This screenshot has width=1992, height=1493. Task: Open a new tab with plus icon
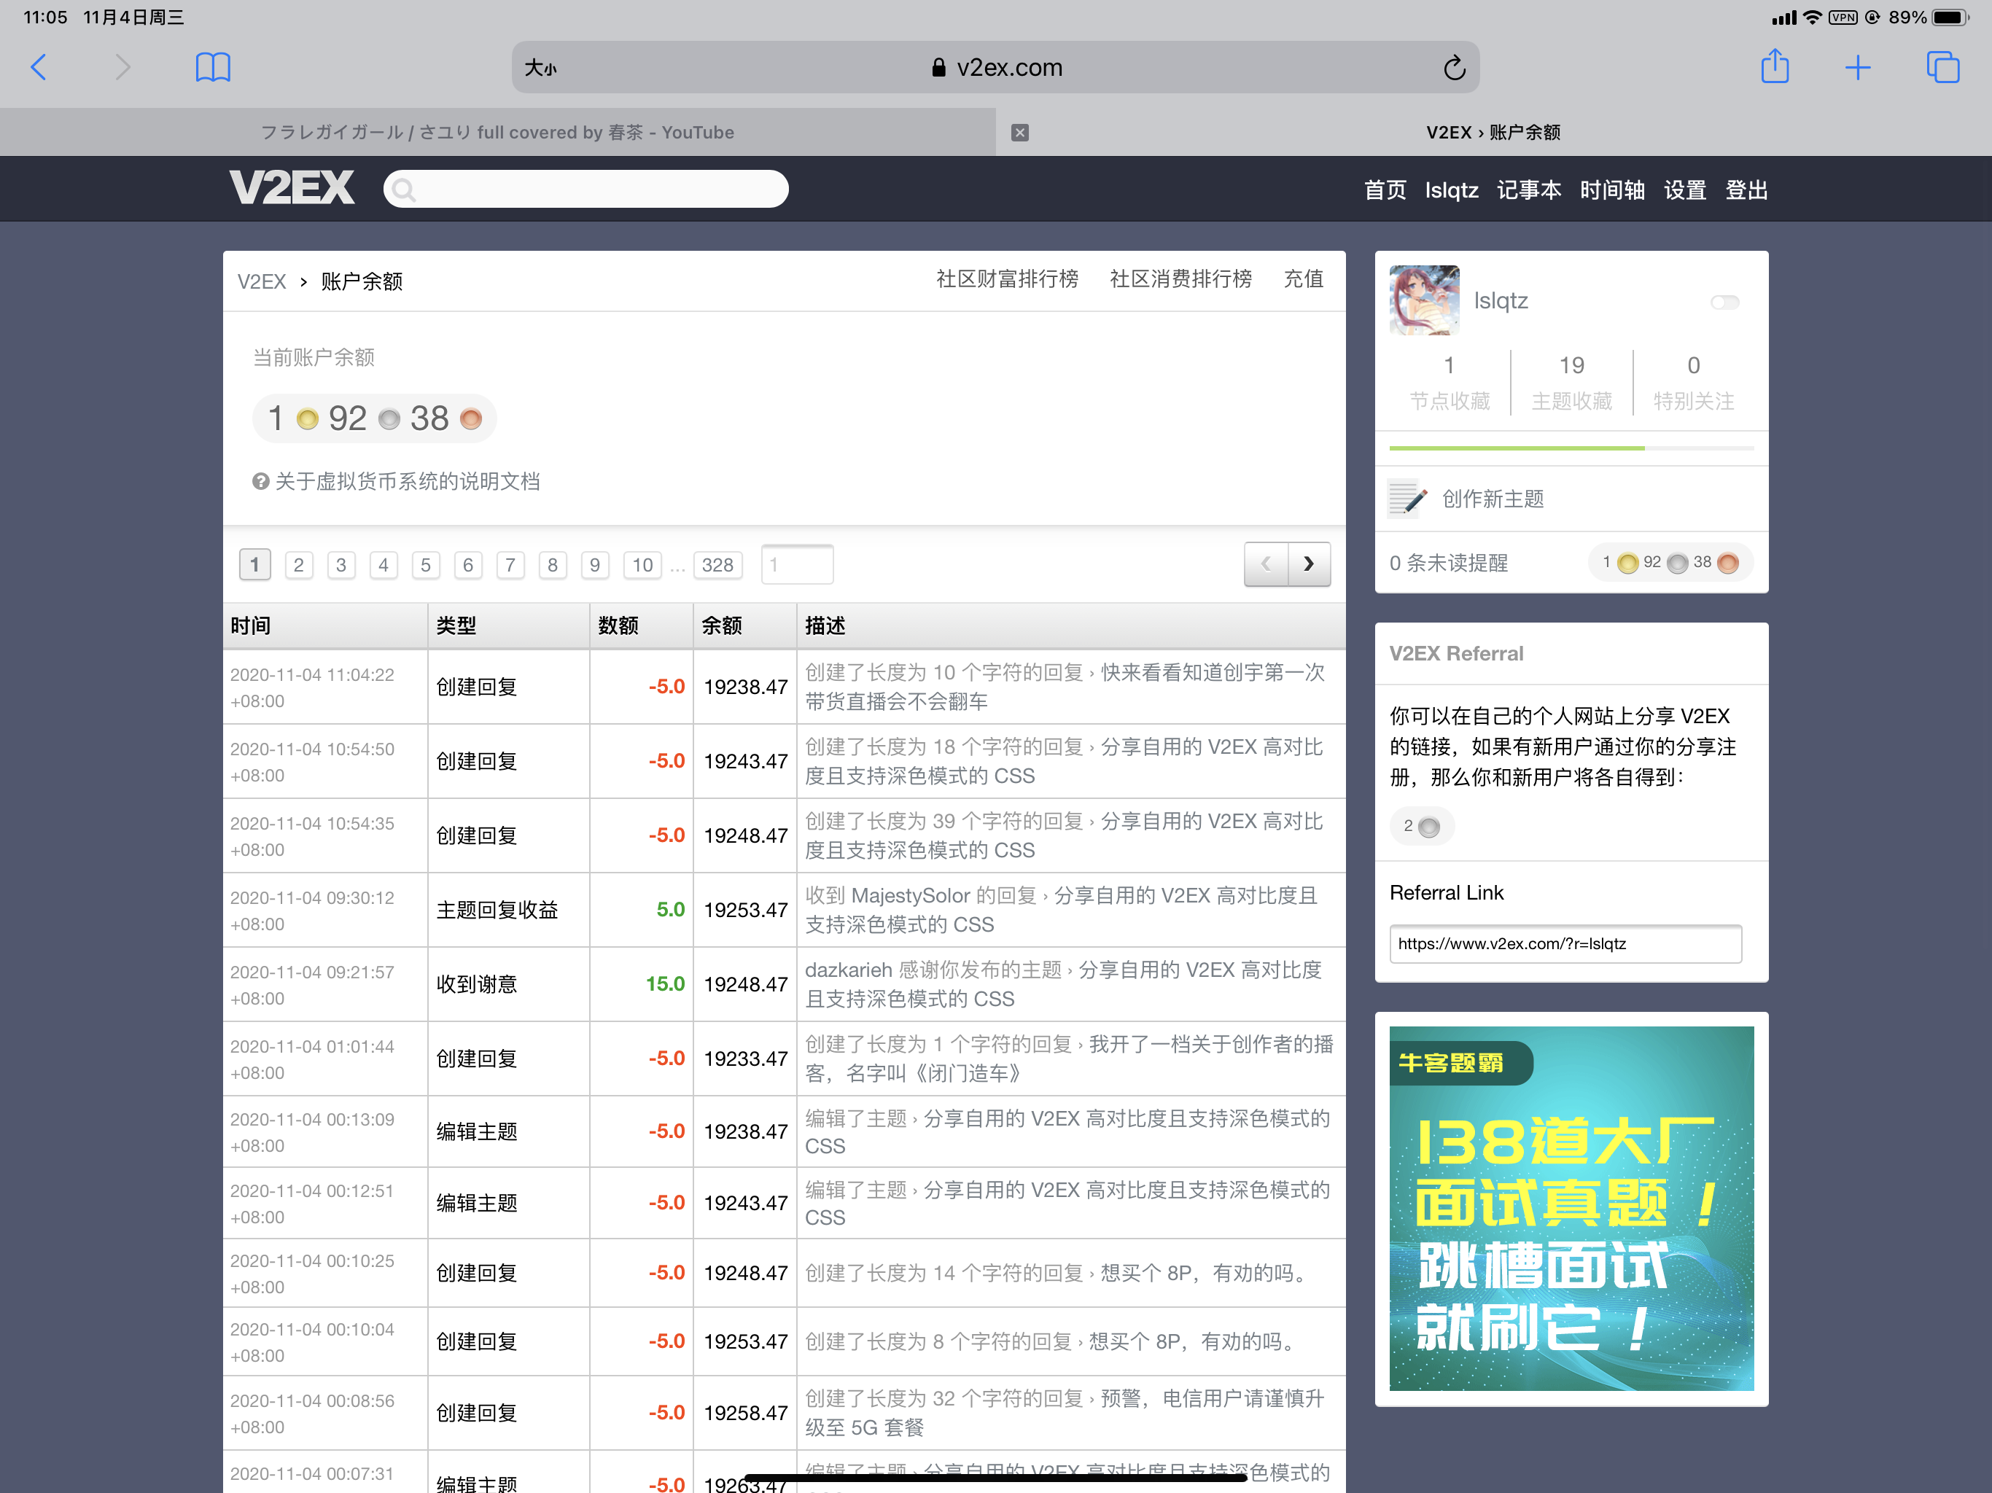[1857, 68]
